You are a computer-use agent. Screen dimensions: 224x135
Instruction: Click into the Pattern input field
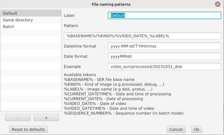pyautogui.click(x=142, y=36)
